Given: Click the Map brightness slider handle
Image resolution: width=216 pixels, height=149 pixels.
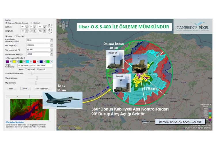Looking at the screenshot, I should click(37, 78).
